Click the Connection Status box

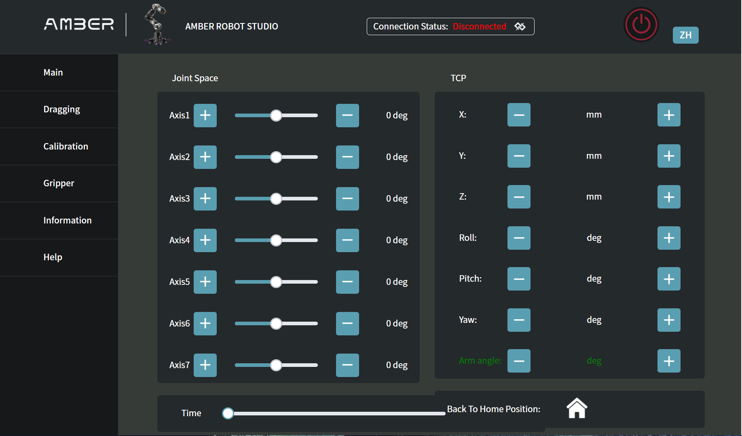[450, 27]
